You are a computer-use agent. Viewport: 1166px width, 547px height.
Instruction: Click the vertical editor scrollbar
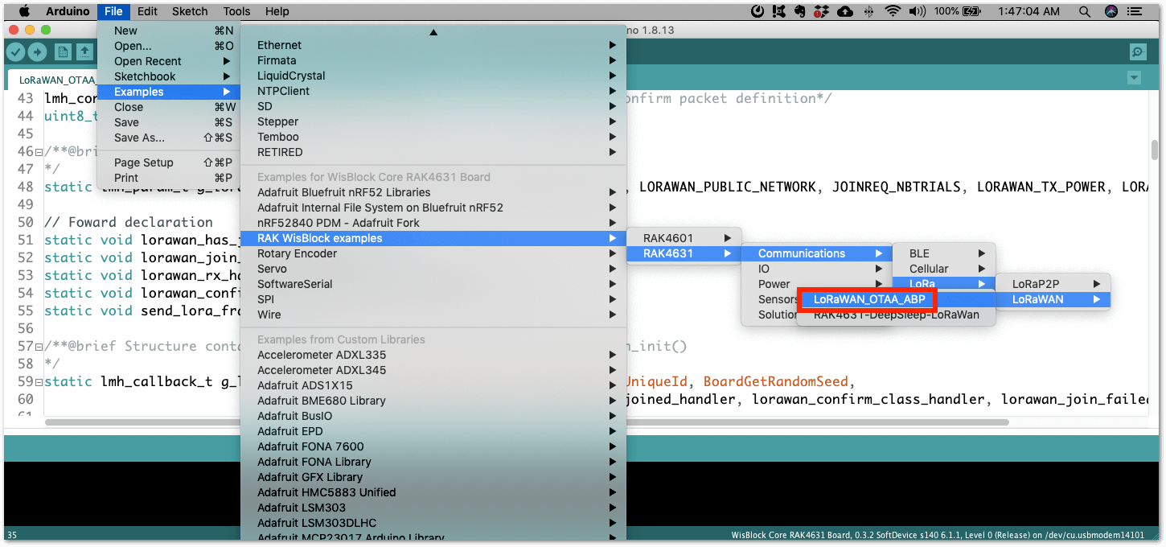tap(1155, 150)
